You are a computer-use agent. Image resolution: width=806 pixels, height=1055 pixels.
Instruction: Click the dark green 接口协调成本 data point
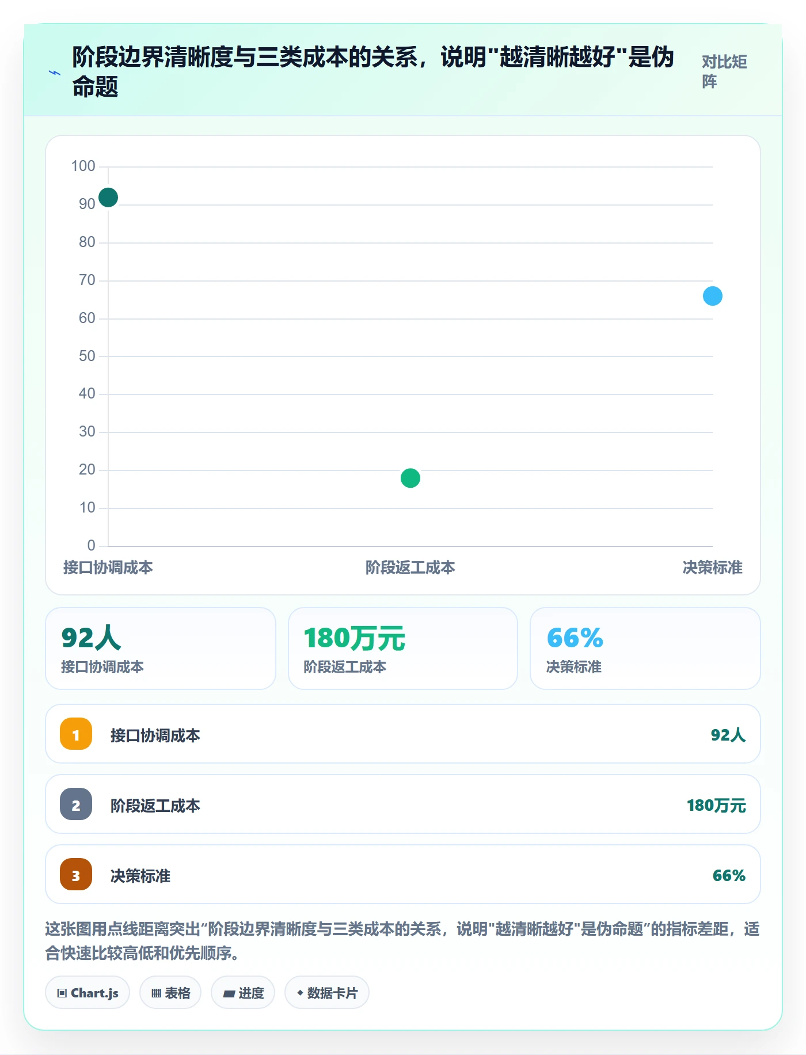coord(108,198)
